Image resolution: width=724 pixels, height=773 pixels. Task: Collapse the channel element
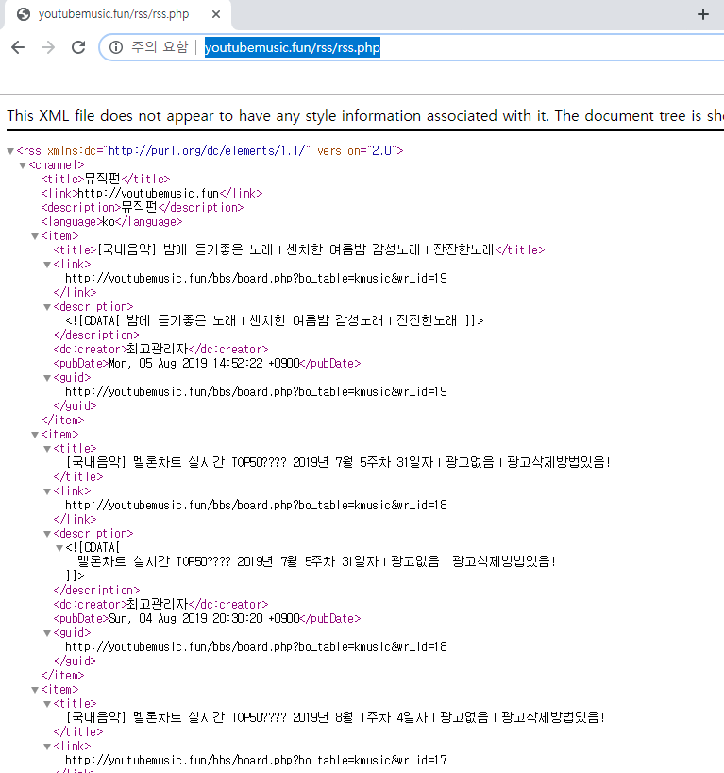[23, 165]
